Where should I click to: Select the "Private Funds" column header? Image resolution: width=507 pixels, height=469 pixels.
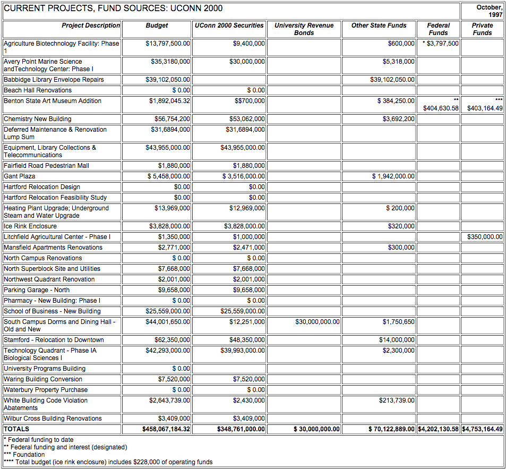482,29
